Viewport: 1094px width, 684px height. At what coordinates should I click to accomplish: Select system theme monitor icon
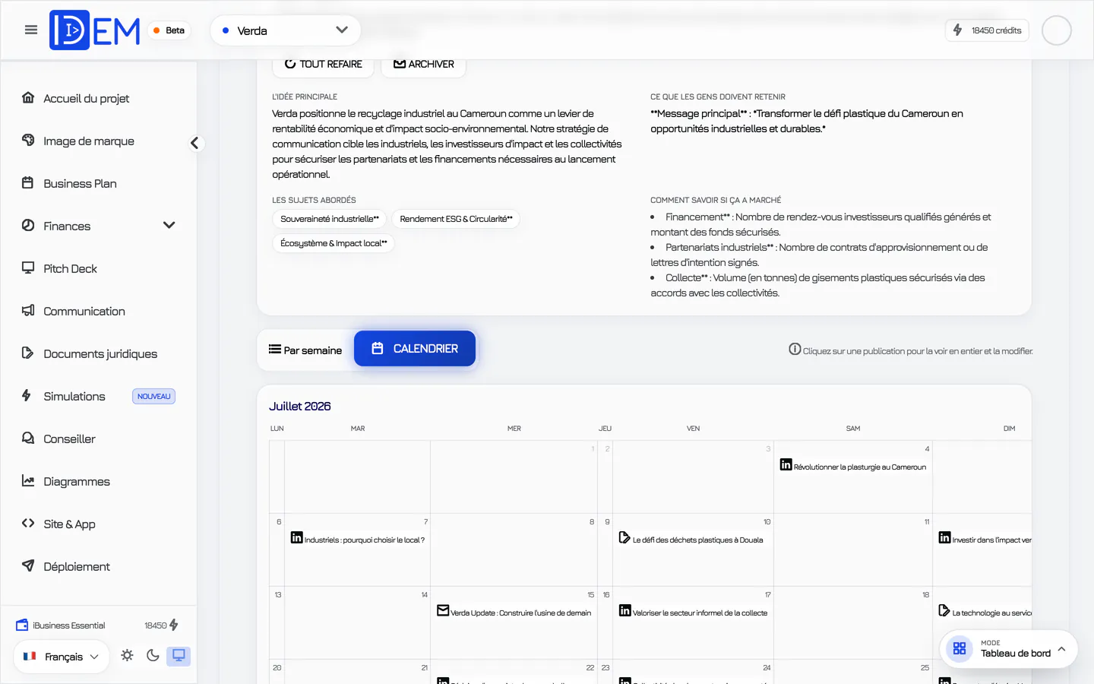point(179,655)
